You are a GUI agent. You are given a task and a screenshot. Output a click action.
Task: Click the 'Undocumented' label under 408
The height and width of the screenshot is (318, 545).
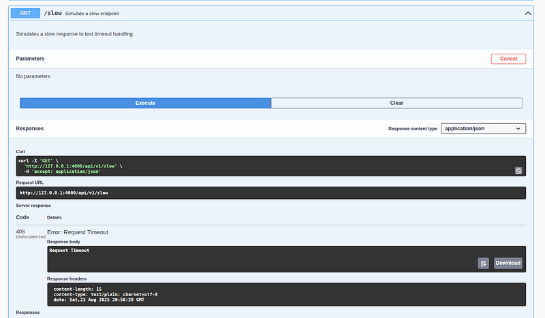tap(31, 237)
